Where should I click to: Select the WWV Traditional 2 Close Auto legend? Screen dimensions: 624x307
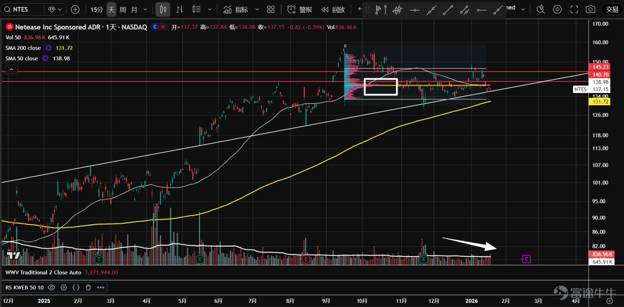coord(43,272)
